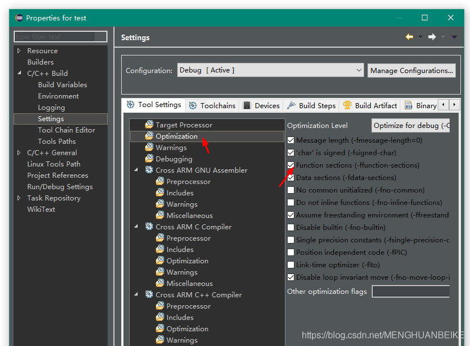This screenshot has height=346, width=470.
Task: Disable the Function sections checkbox
Action: [x=291, y=165]
